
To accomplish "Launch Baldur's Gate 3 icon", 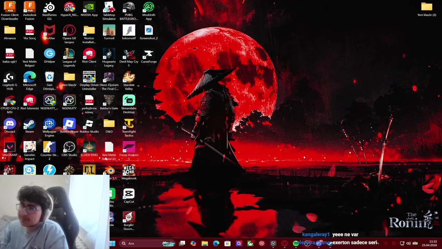I will point(109,104).
